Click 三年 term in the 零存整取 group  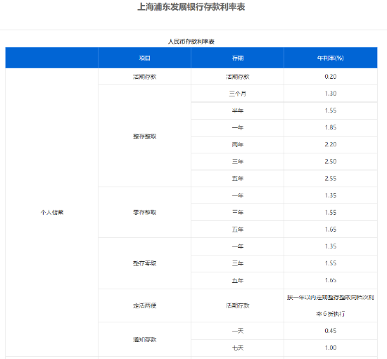[x=238, y=213]
